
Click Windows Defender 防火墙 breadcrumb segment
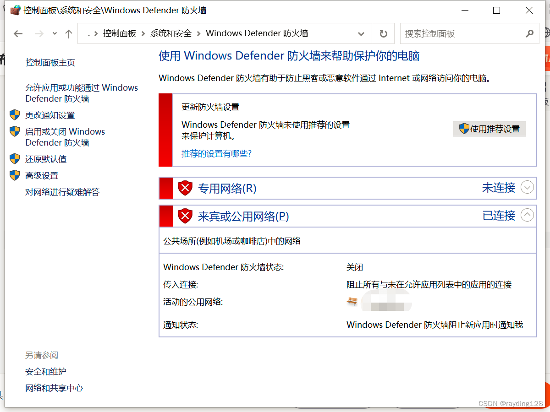257,33
